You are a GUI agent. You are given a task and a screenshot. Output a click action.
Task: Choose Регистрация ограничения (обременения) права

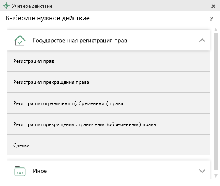click(x=108, y=103)
